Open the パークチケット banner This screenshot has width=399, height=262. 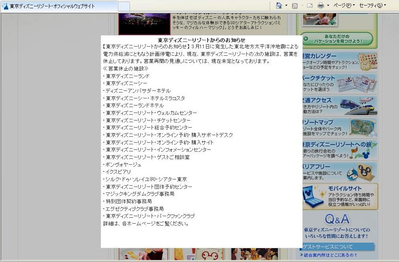click(x=340, y=84)
